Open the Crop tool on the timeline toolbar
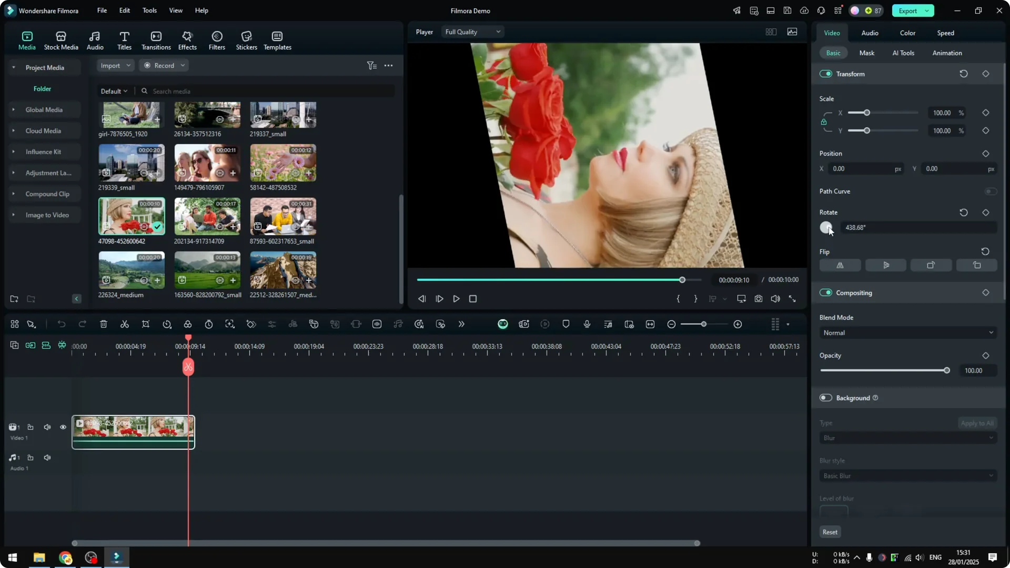This screenshot has width=1010, height=568. pos(146,324)
